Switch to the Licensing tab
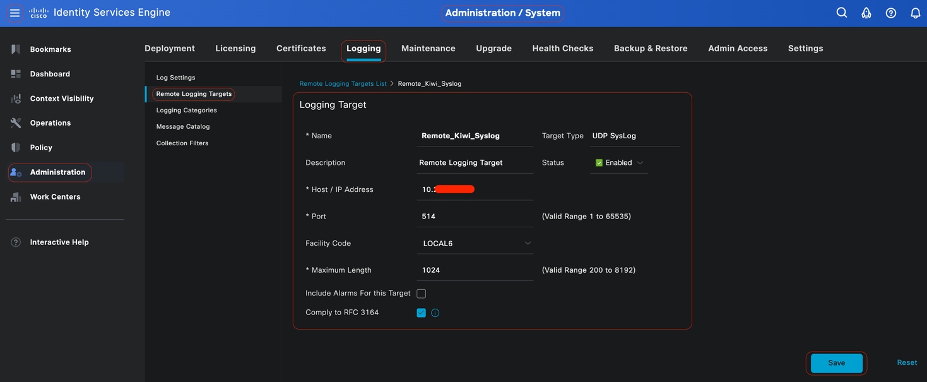Viewport: 927px width, 382px height. 235,48
